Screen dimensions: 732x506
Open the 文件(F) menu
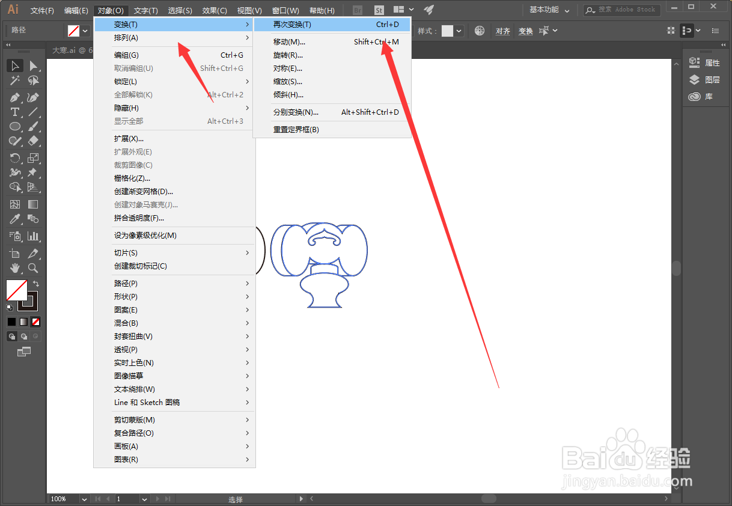pos(42,10)
